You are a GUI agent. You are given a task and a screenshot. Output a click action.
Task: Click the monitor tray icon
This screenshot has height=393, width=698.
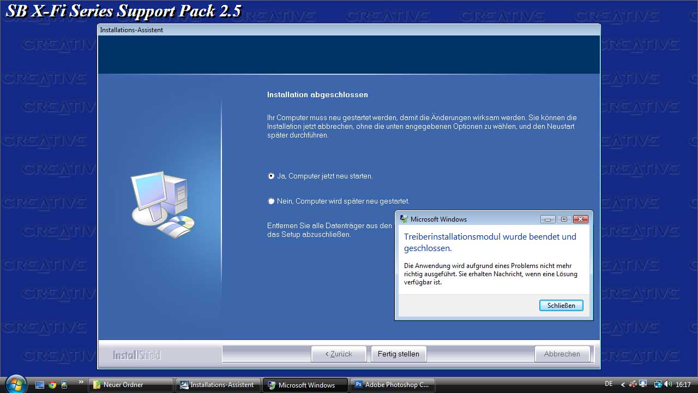(x=643, y=384)
